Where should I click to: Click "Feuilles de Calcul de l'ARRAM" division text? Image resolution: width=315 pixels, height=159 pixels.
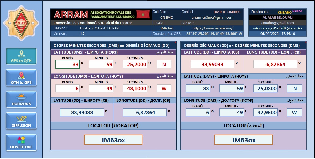pyautogui.click(x=99, y=28)
